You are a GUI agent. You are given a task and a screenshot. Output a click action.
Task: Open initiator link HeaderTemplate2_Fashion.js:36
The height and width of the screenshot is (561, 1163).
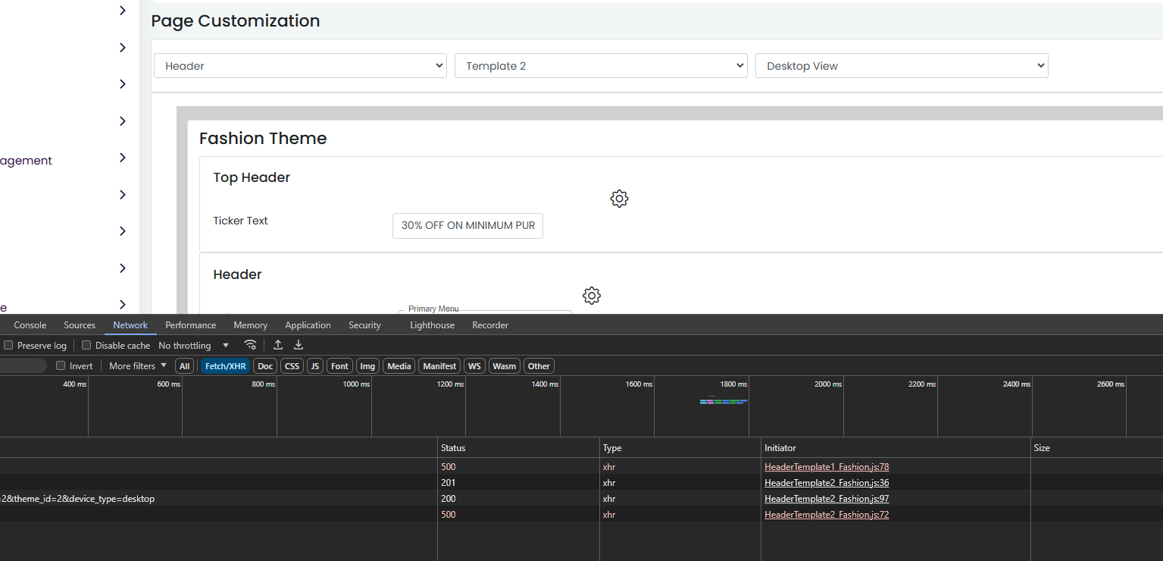[827, 483]
